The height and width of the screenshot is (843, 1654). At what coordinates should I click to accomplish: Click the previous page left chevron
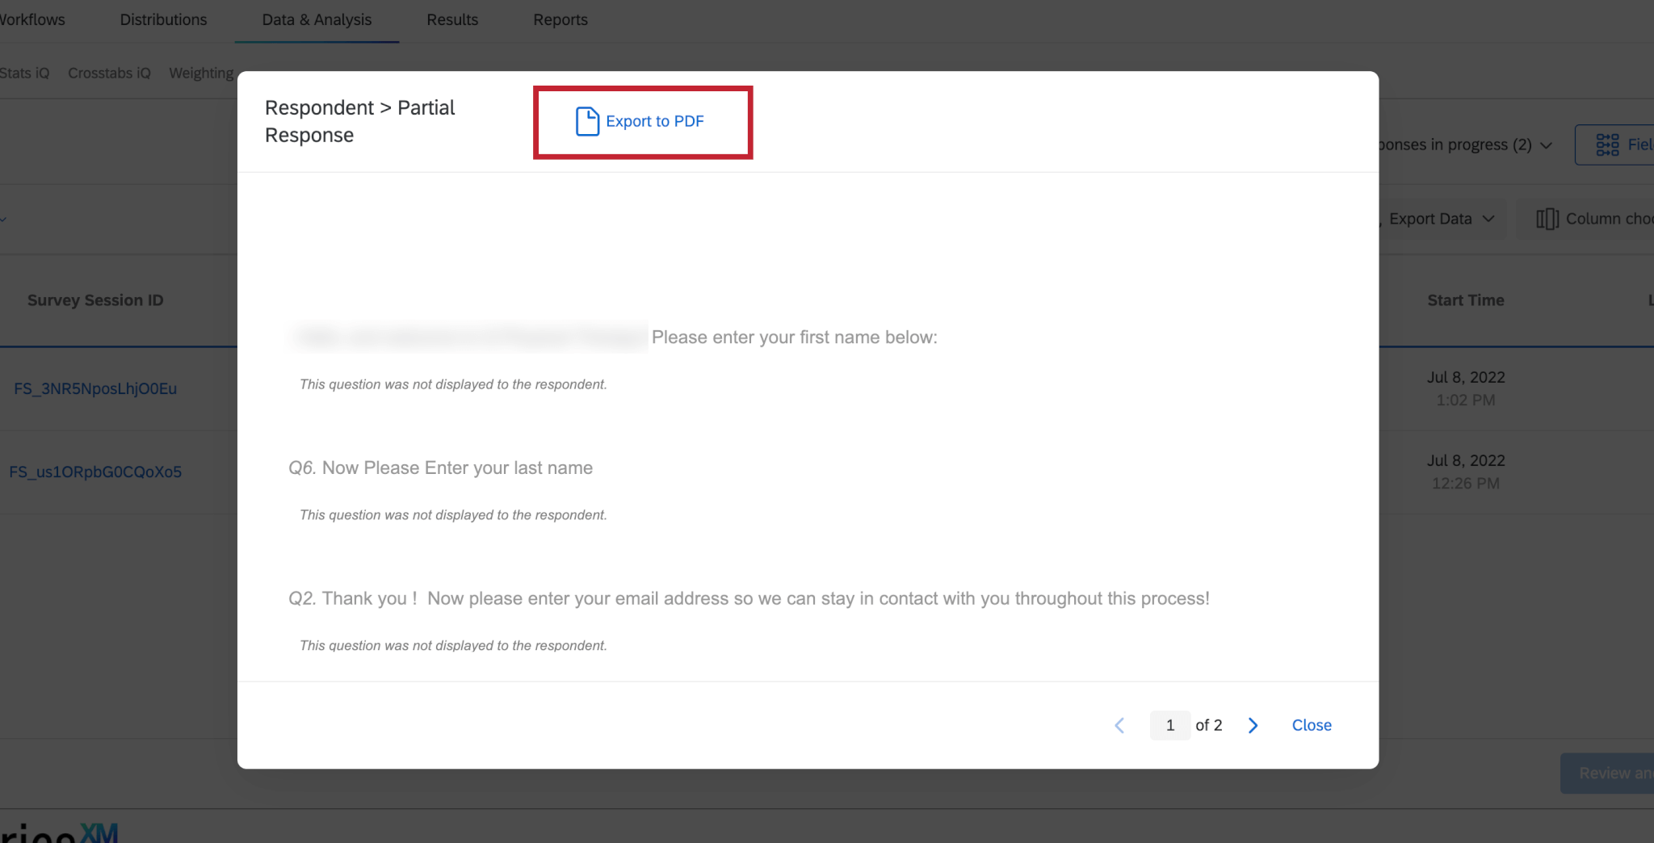pos(1119,725)
